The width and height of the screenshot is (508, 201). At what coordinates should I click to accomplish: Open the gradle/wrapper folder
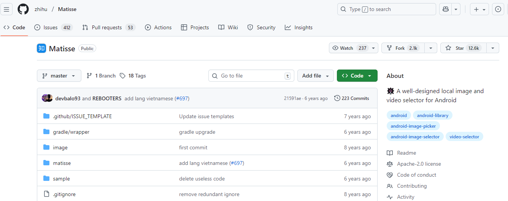(71, 132)
